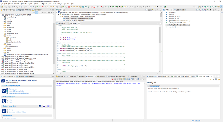The image size is (223, 122).
Task: Click the large bug Debug icon in Quickstart
Action: click(4, 111)
